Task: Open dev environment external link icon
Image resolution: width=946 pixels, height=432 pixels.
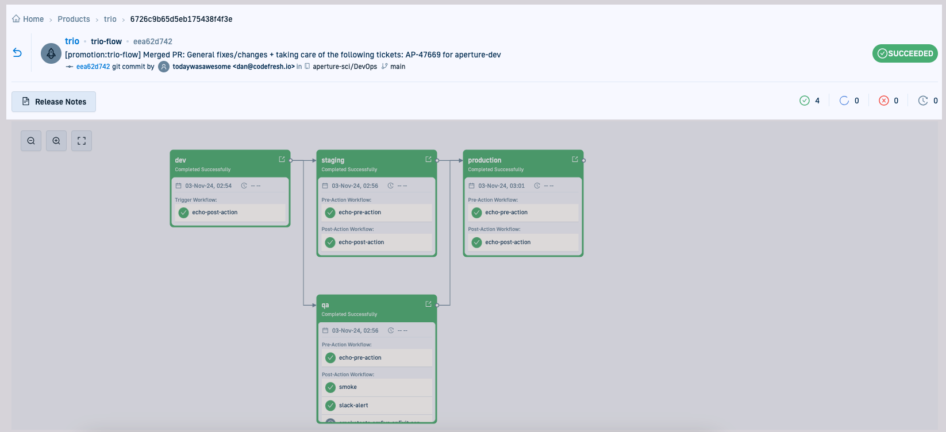Action: [282, 159]
